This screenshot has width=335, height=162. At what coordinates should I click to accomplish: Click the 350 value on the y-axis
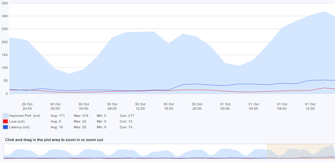pos(4,3)
